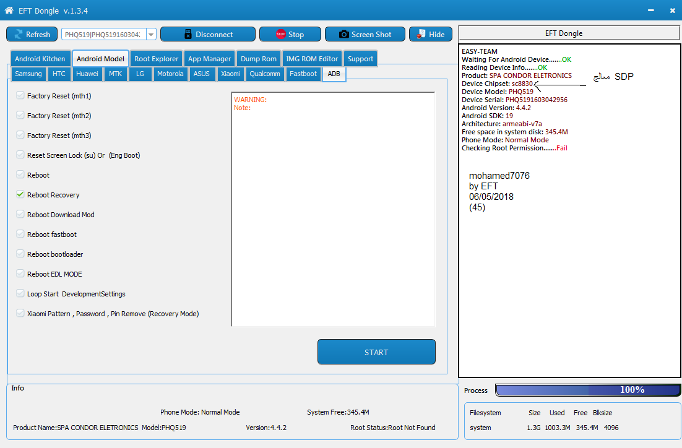Image resolution: width=682 pixels, height=448 pixels.
Task: Open the Root Explorer tab
Action: 156,59
